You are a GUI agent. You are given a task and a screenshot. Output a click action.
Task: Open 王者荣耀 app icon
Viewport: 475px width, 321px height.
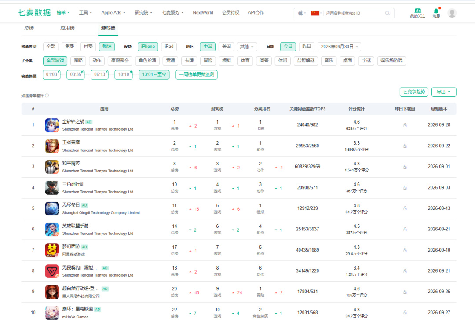pos(52,146)
